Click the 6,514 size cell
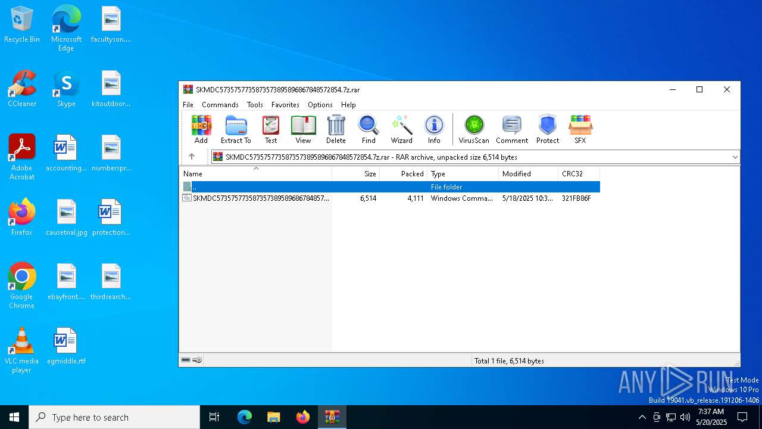Screen dimensions: 762x429 click(x=368, y=198)
